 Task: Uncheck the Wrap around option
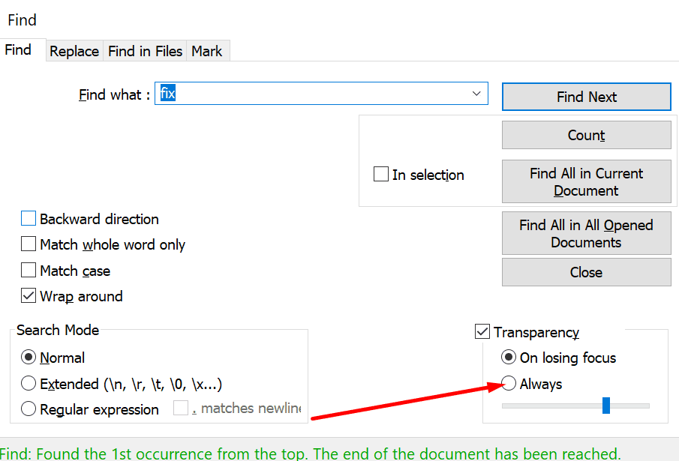[x=28, y=295]
